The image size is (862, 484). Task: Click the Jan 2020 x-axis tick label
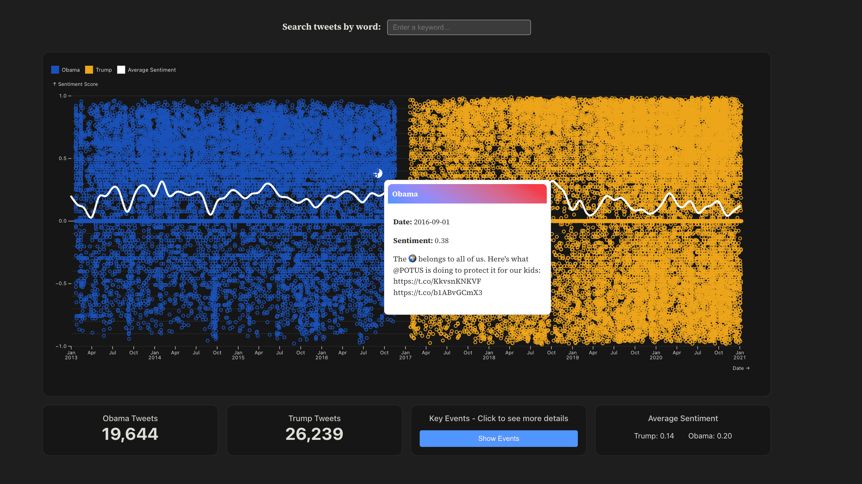point(656,355)
